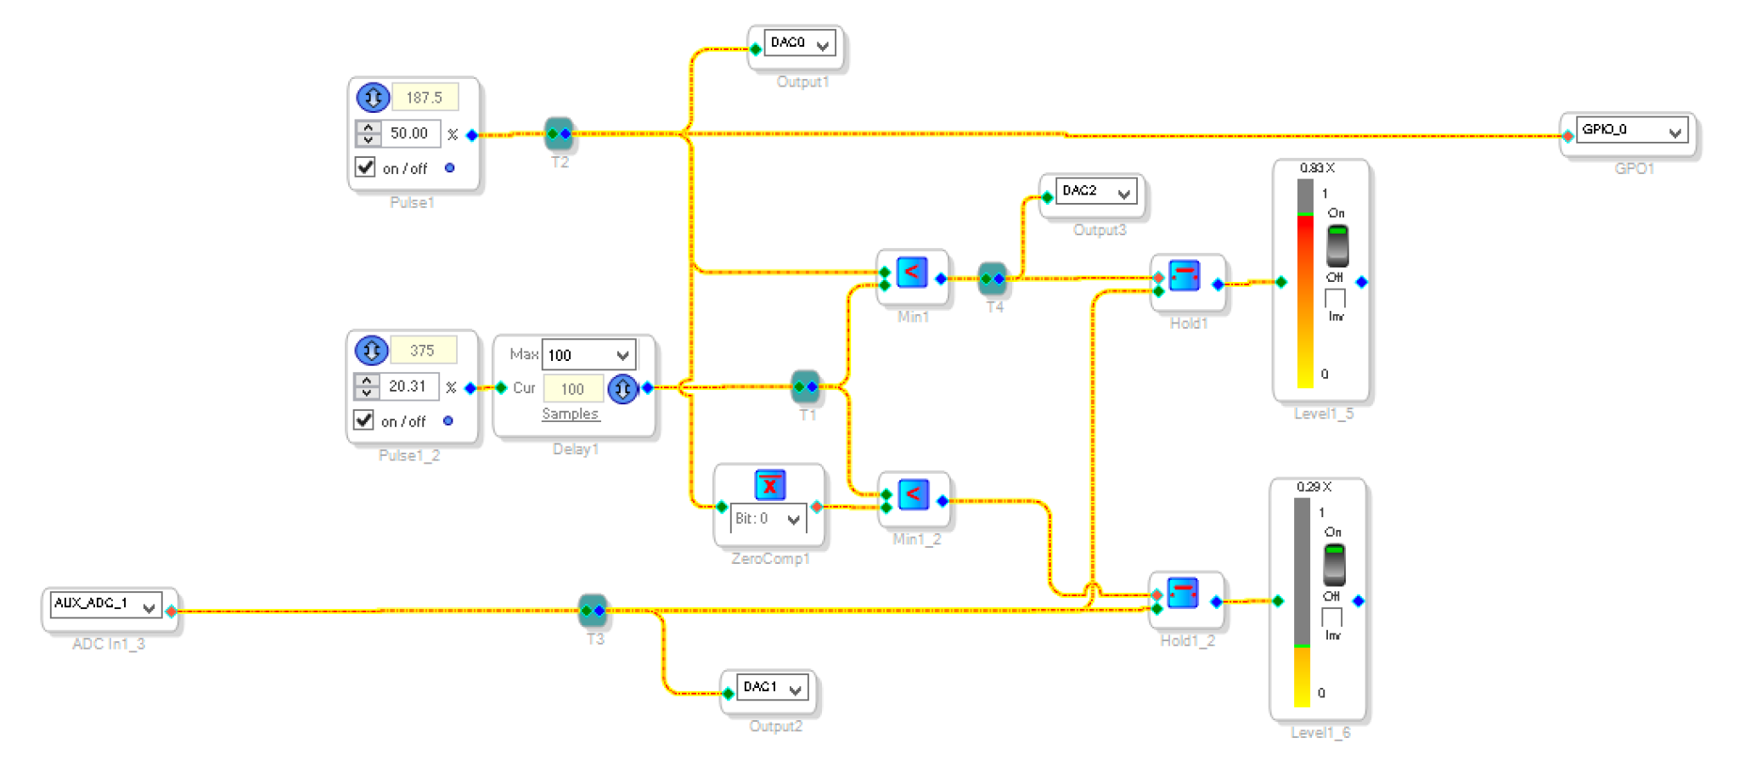Click the Pulse1_2 frequency spinner icon
Screen dimensions: 1739x783
(x=371, y=350)
